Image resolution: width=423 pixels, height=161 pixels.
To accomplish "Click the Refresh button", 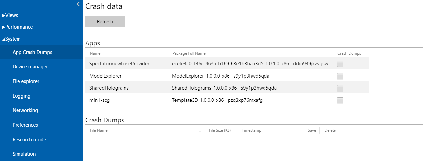I will pyautogui.click(x=105, y=22).
